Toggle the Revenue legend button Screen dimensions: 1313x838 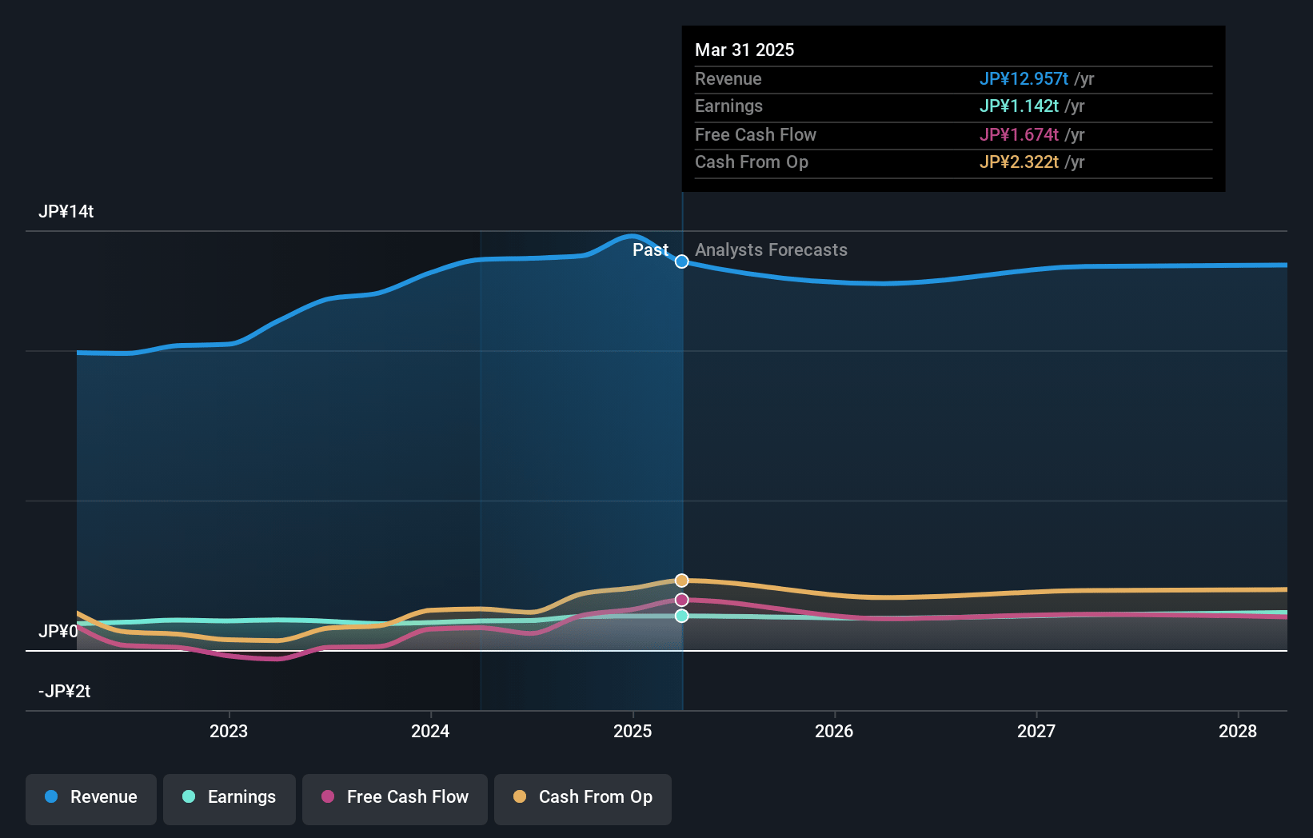tap(91, 799)
